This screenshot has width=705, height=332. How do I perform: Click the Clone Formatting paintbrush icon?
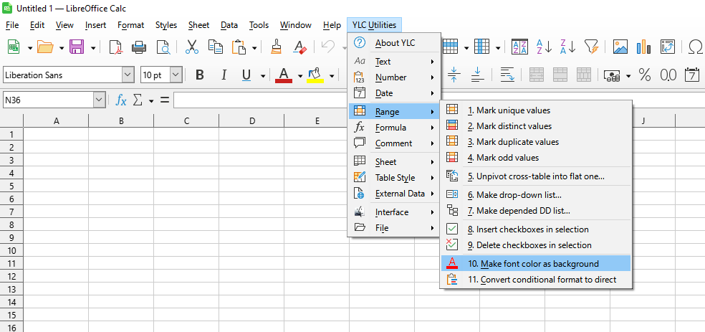276,47
